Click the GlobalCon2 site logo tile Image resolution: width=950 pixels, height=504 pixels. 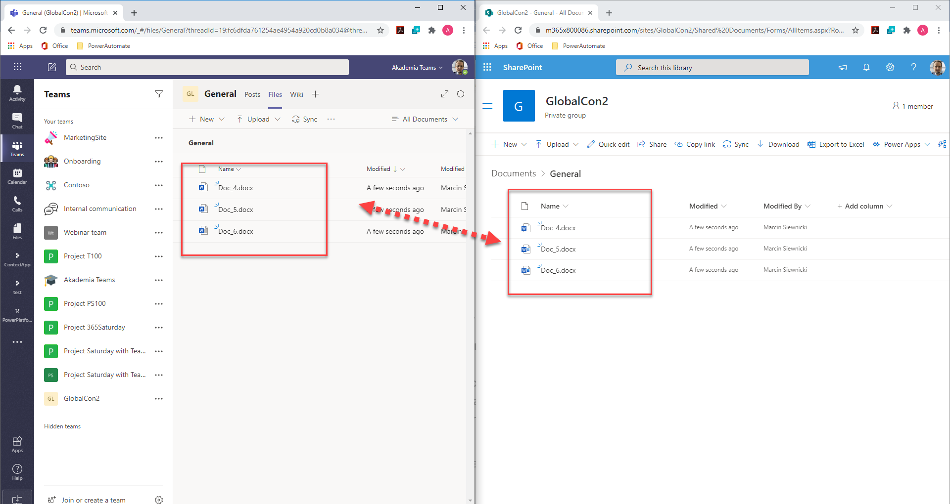[519, 106]
